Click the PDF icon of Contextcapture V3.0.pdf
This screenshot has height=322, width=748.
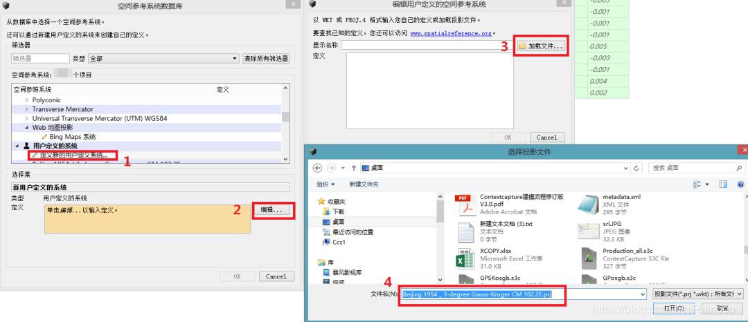[x=464, y=204]
